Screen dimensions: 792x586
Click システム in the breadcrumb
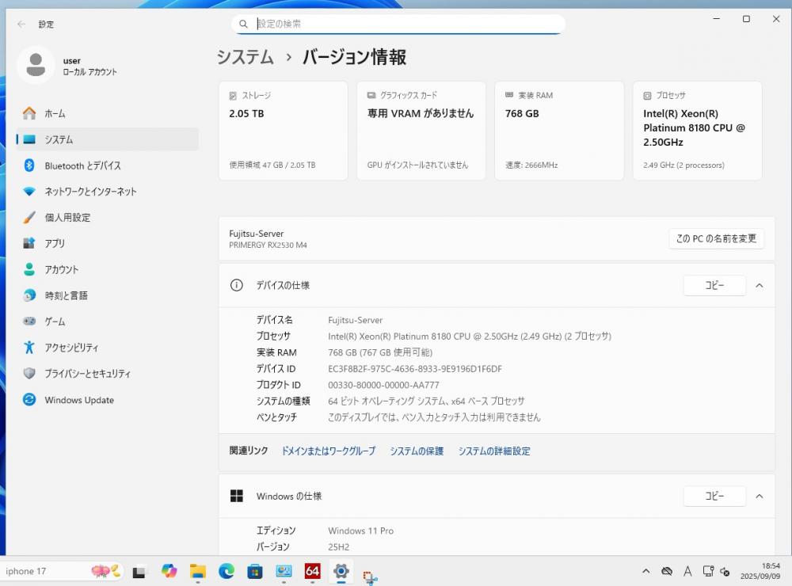[245, 57]
